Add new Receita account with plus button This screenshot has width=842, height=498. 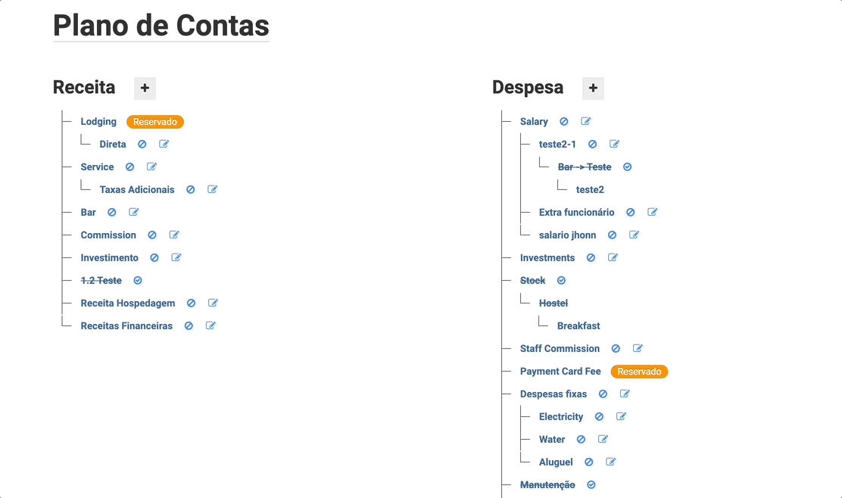pyautogui.click(x=145, y=88)
